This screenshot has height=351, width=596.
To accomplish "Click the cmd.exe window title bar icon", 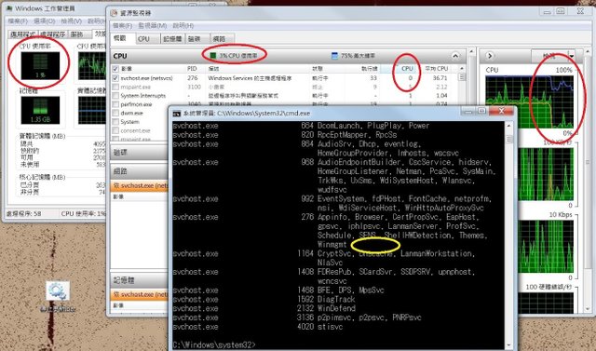I will 176,114.
